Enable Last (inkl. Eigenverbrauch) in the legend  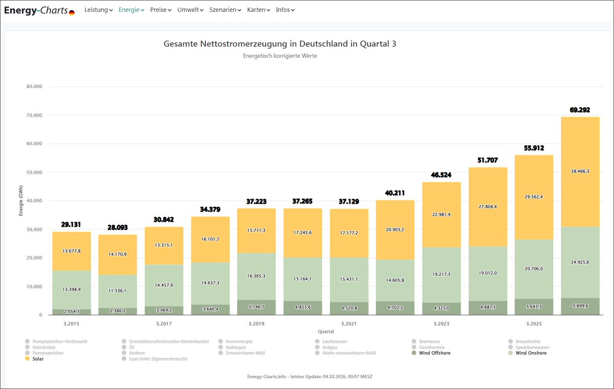coord(154,359)
